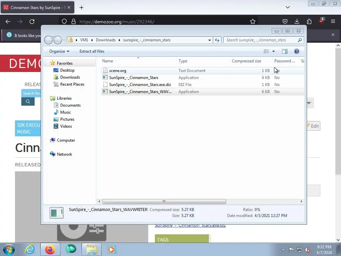Screen dimensions: 341x256
Task: Bookmark page with star icon in Firefox
Action: [252, 21]
